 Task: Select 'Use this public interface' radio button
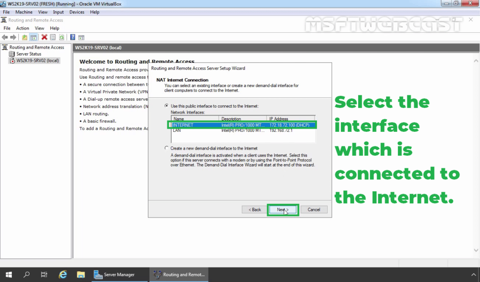click(x=166, y=106)
